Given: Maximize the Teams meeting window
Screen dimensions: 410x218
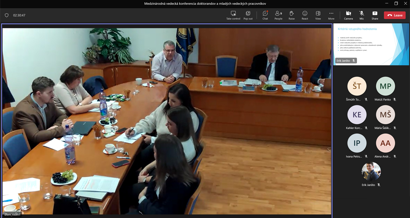Looking at the screenshot, I should 396,3.
